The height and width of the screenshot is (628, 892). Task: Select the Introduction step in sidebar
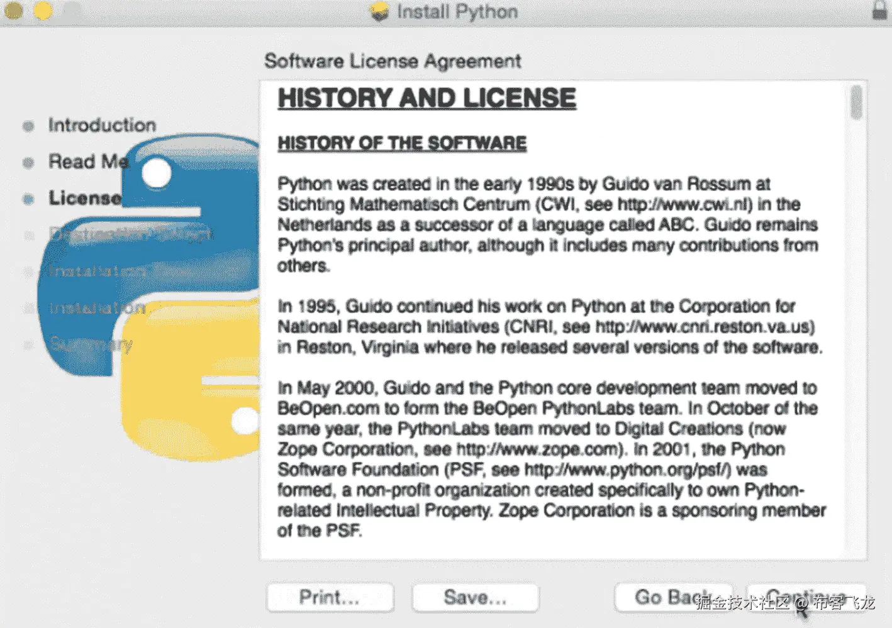pyautogui.click(x=102, y=125)
